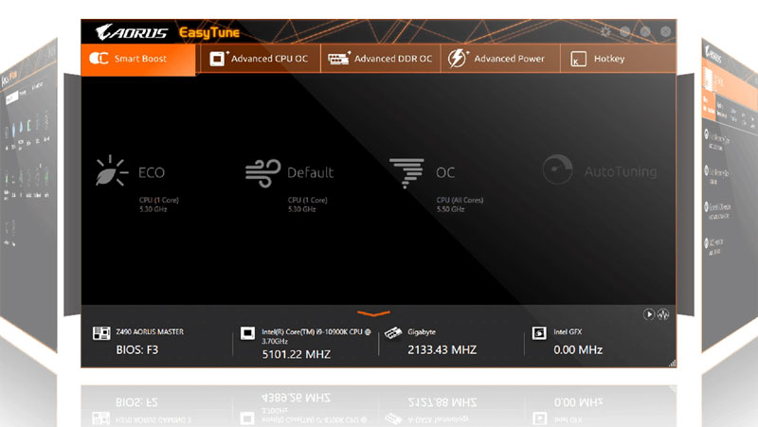Click the CPU chip icon in status bar
The width and height of the screenshot is (758, 427).
[x=247, y=333]
